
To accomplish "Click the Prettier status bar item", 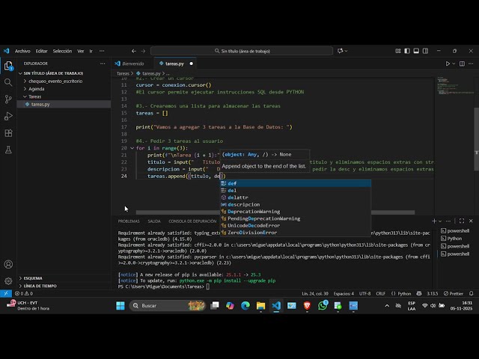I will (x=454, y=293).
